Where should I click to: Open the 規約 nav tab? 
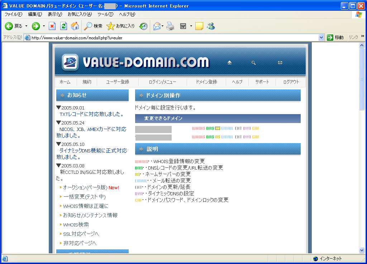click(87, 82)
